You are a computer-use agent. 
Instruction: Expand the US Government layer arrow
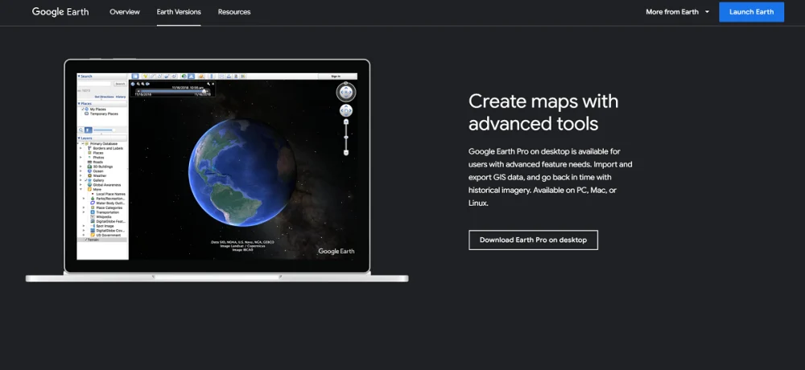point(84,235)
